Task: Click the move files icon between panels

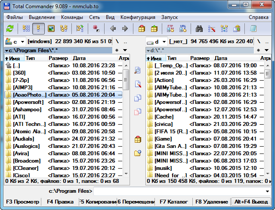Action: [x=138, y=111]
